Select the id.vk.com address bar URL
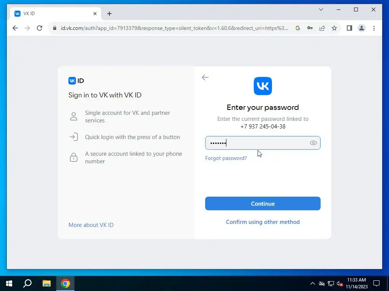The image size is (389, 291). (x=174, y=28)
